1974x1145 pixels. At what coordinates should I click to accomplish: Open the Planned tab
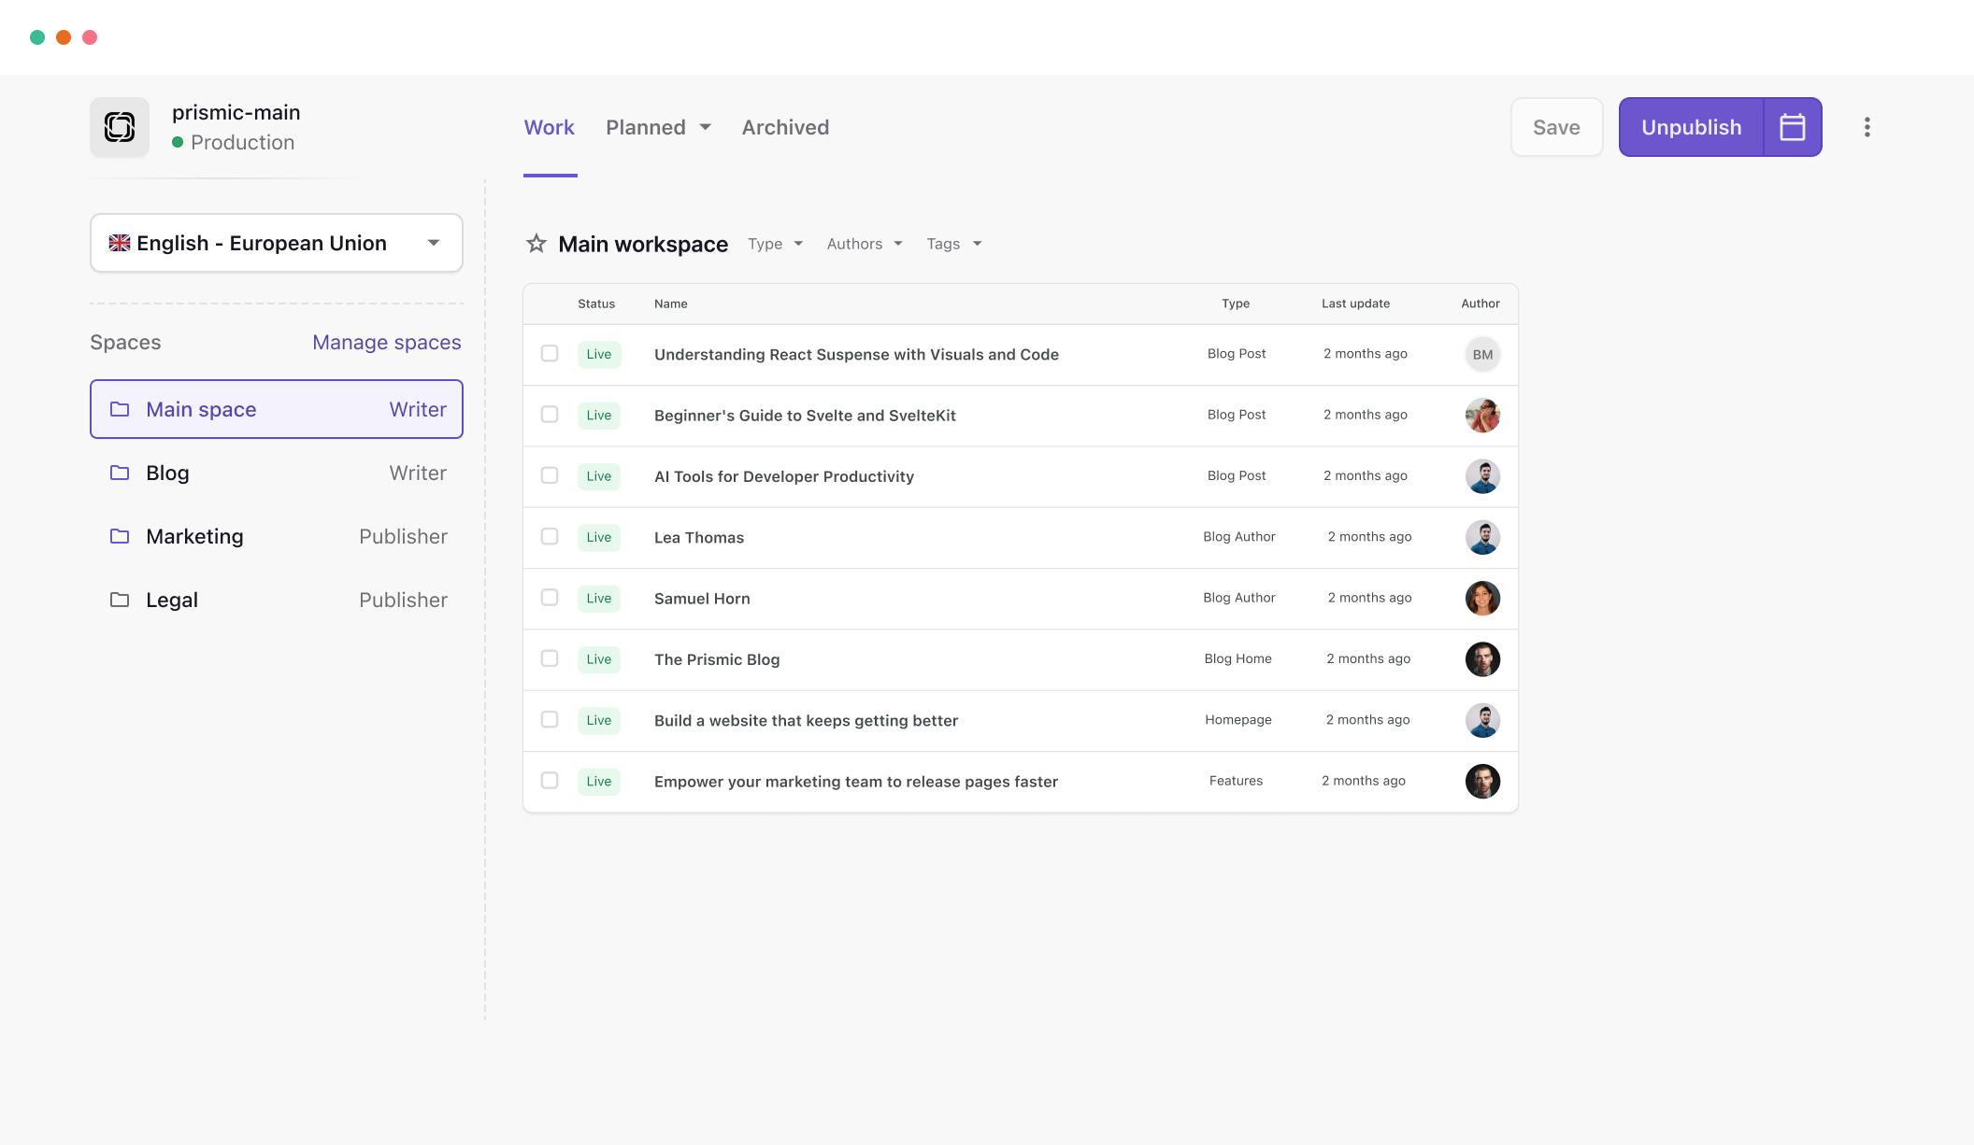pos(657,127)
